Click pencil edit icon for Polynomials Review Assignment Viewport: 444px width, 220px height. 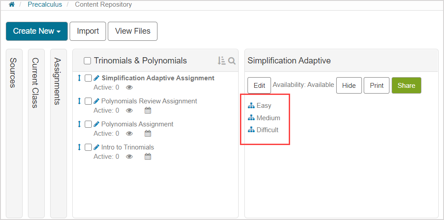click(x=97, y=101)
